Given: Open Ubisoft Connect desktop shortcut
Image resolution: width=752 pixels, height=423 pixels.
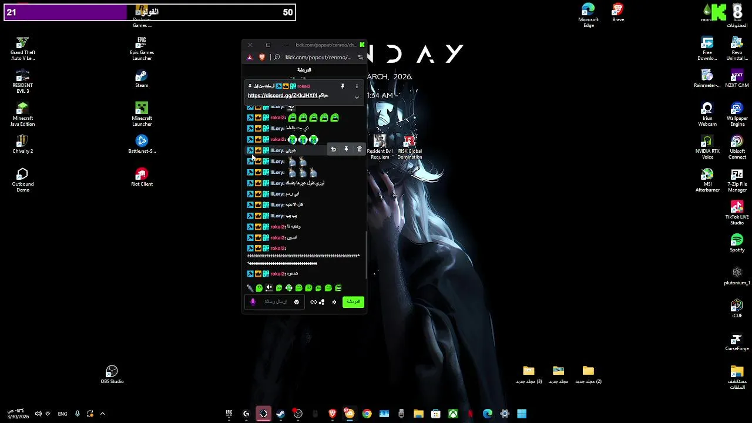Looking at the screenshot, I should click(737, 147).
